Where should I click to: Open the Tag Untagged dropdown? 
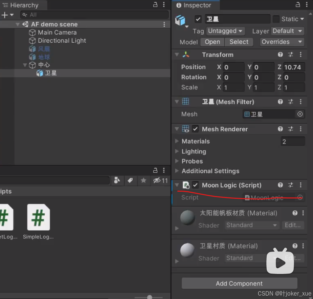coord(225,31)
